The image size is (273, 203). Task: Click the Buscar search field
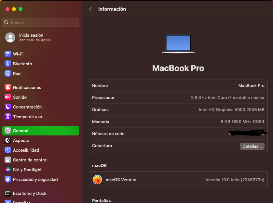(x=40, y=22)
